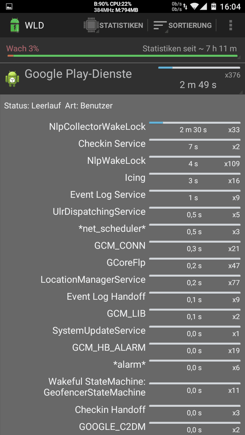This screenshot has width=245, height=435.
Task: Tap the image notification icon in status bar
Action: [9, 6]
